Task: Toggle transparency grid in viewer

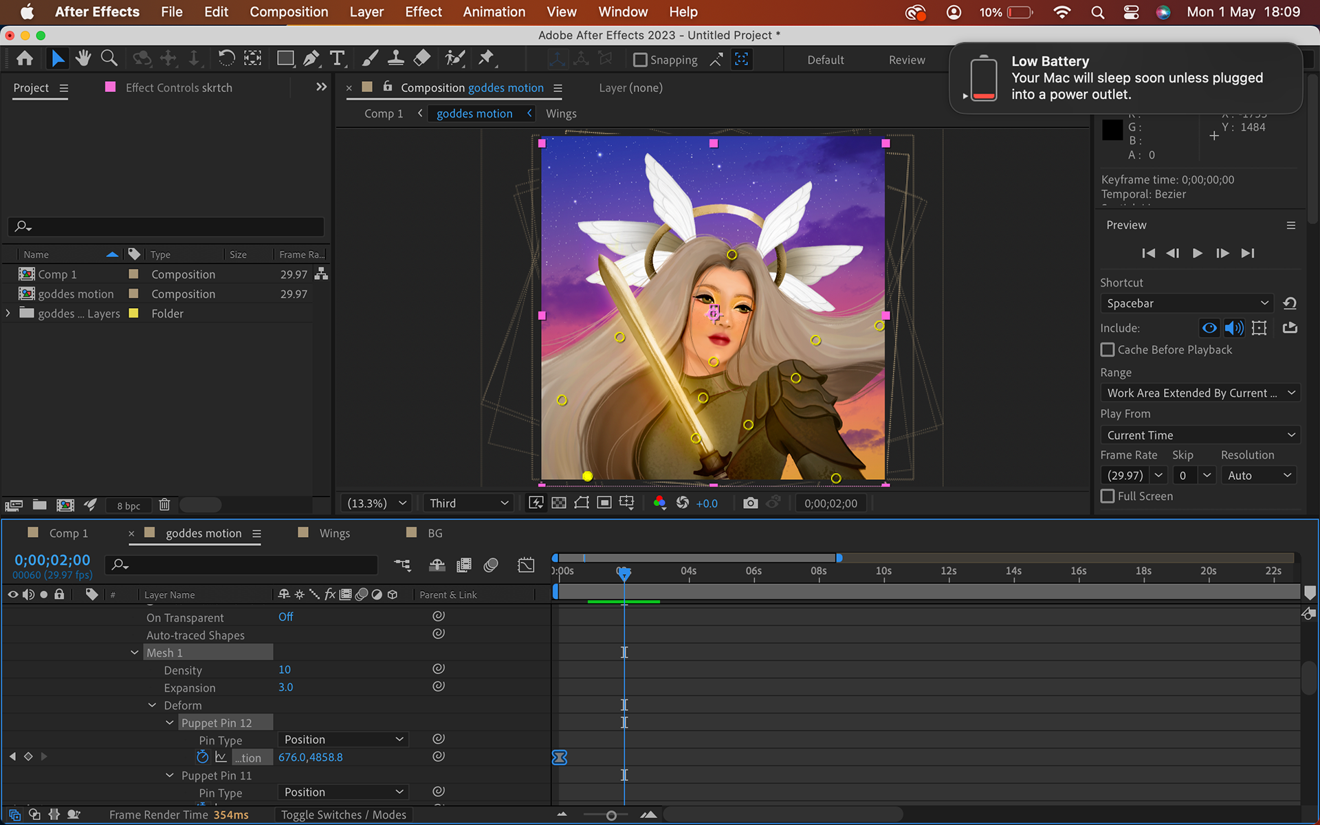Action: coord(559,503)
